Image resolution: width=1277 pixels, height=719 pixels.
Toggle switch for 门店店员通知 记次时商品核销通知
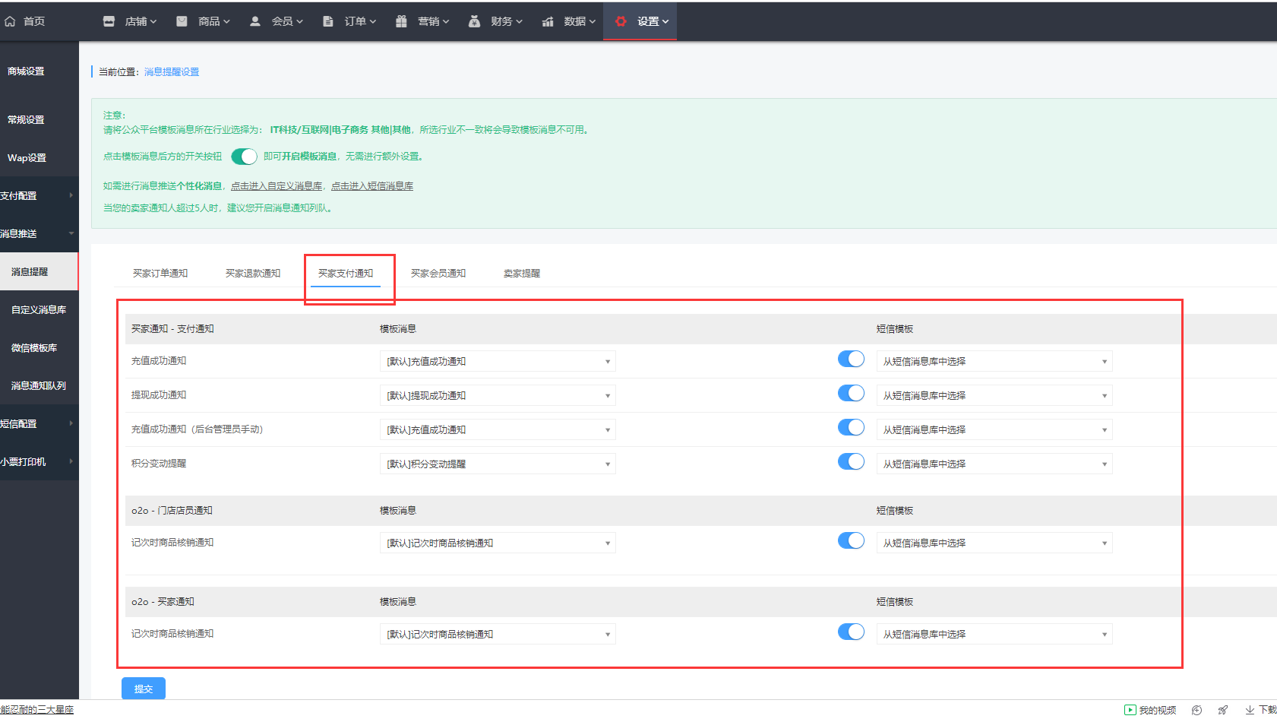coord(851,540)
